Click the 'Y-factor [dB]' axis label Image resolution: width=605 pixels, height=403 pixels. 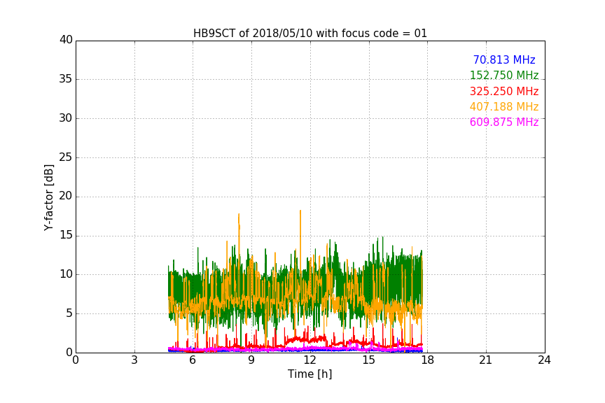tap(48, 197)
